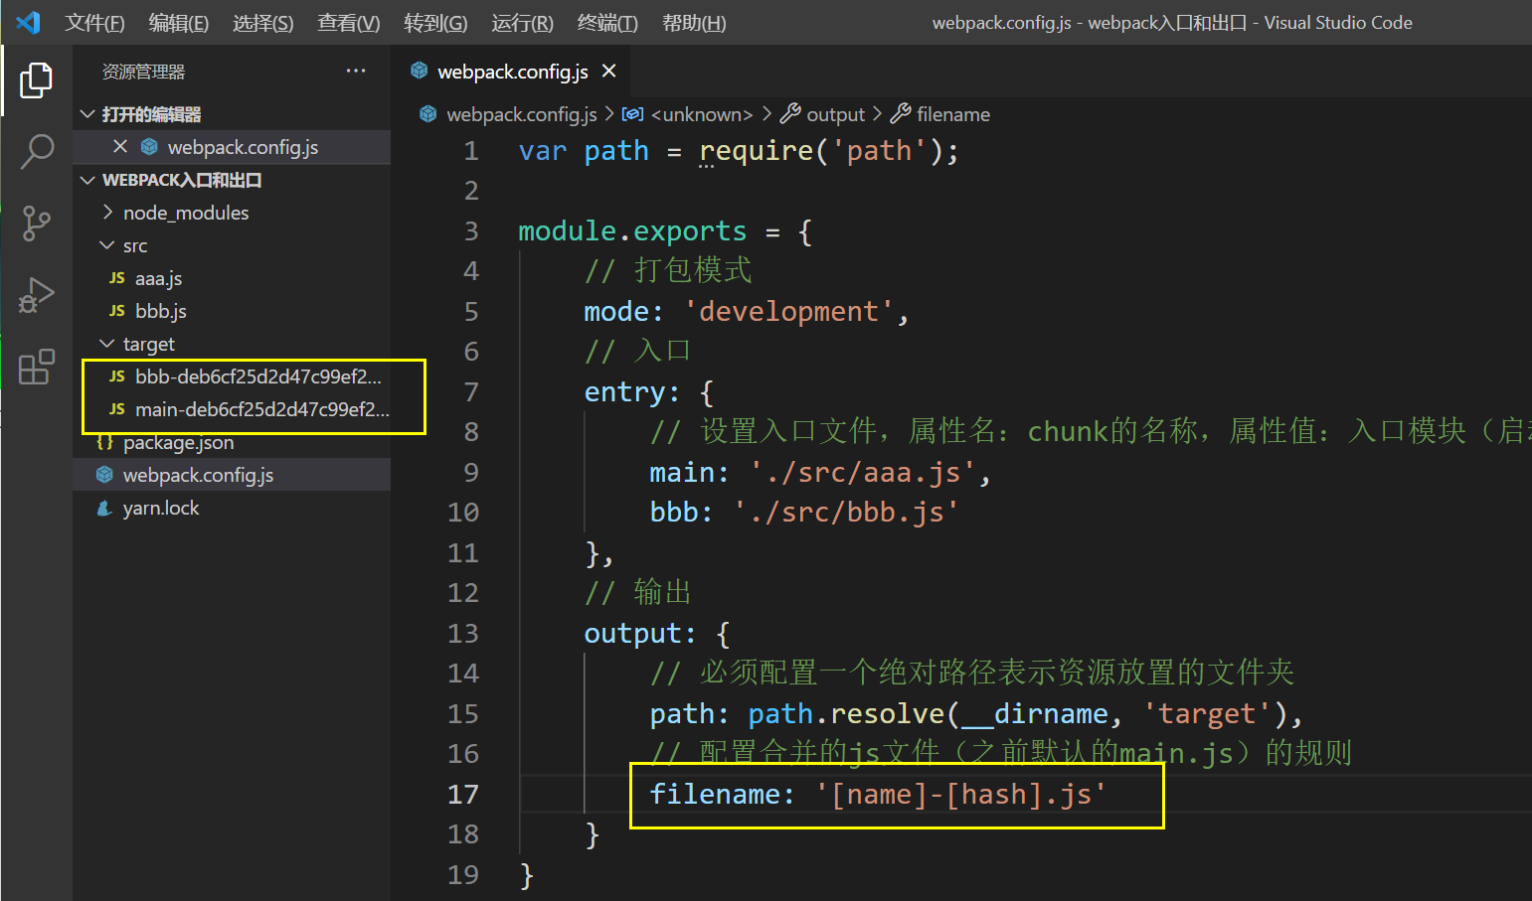Screen dimensions: 1532x901
Task: Collapse the target folder
Action: 107,344
